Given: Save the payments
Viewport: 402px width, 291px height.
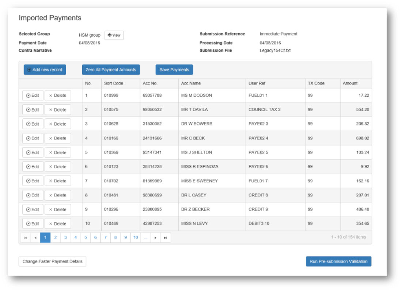Looking at the screenshot, I should point(174,70).
